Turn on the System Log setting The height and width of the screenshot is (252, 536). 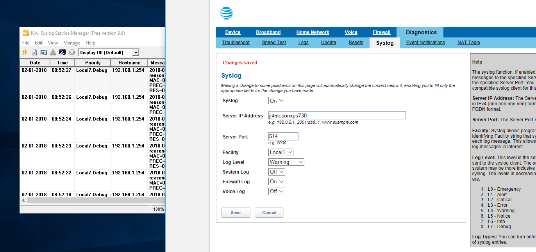[x=277, y=172]
